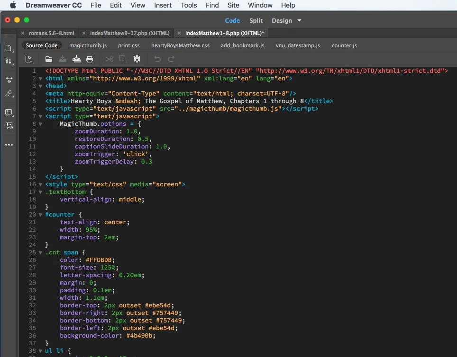Show Source Code of the document
The image size is (457, 357).
pos(42,45)
